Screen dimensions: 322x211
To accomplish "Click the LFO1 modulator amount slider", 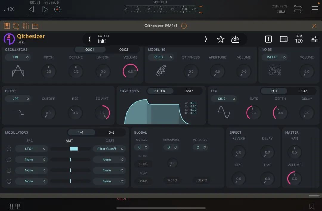I will point(70,149).
